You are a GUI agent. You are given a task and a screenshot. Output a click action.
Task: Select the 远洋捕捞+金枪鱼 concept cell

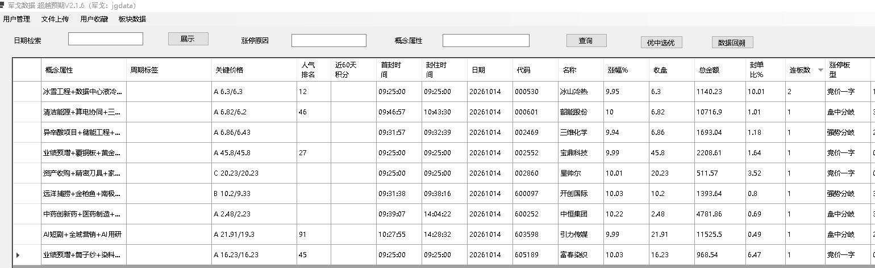84,193
